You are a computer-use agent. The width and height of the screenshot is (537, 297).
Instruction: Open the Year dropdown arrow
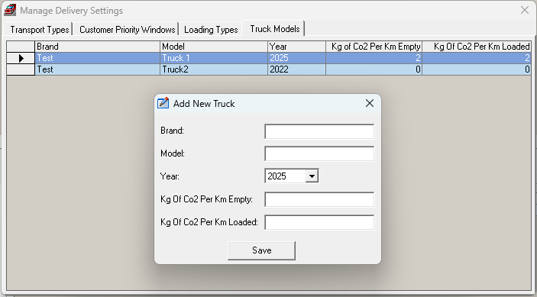click(312, 176)
